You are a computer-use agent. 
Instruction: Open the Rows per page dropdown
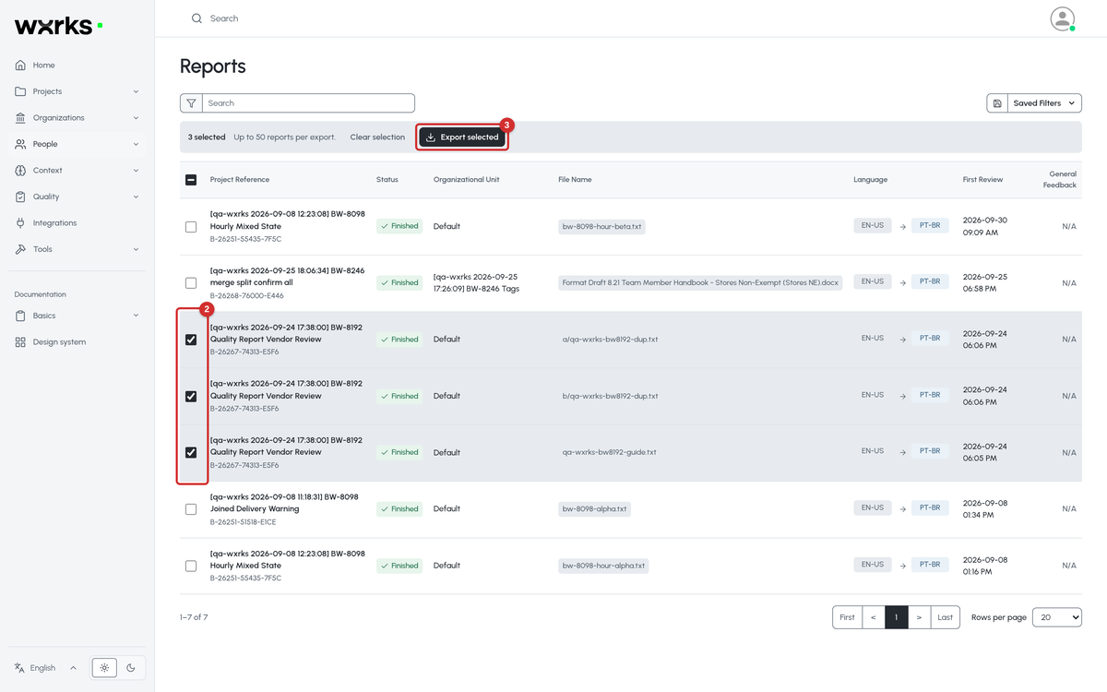1057,617
